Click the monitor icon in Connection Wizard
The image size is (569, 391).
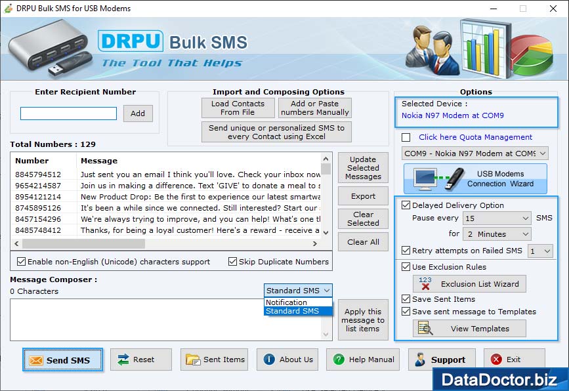coord(425,179)
